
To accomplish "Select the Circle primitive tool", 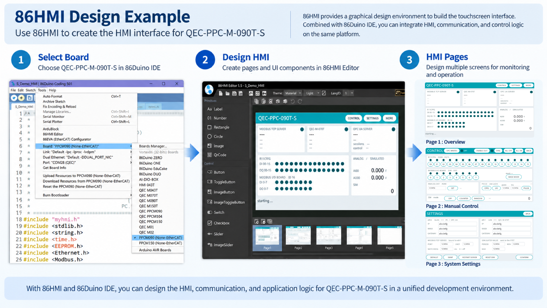I will [x=215, y=137].
